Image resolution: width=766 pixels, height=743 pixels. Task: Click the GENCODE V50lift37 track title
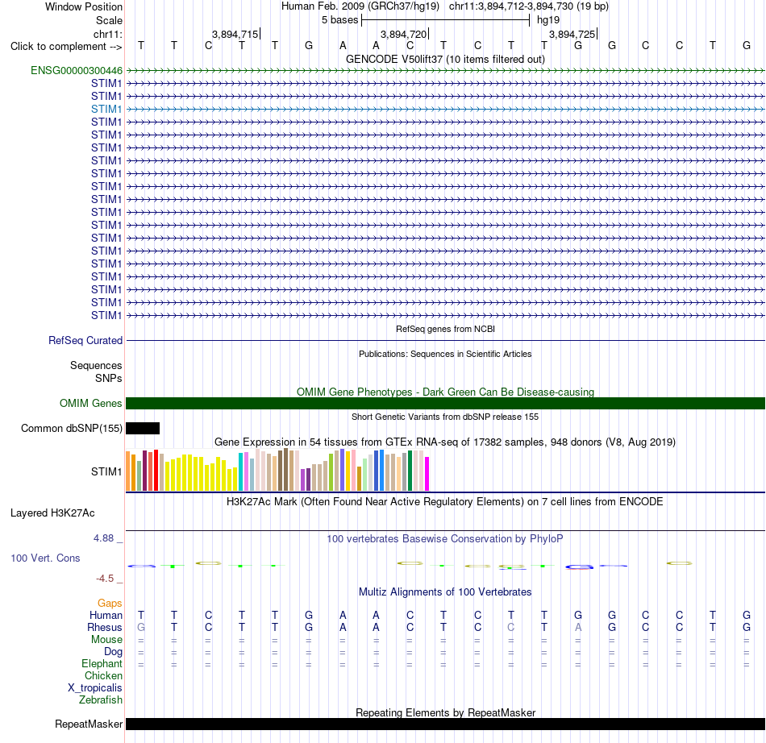click(445, 59)
